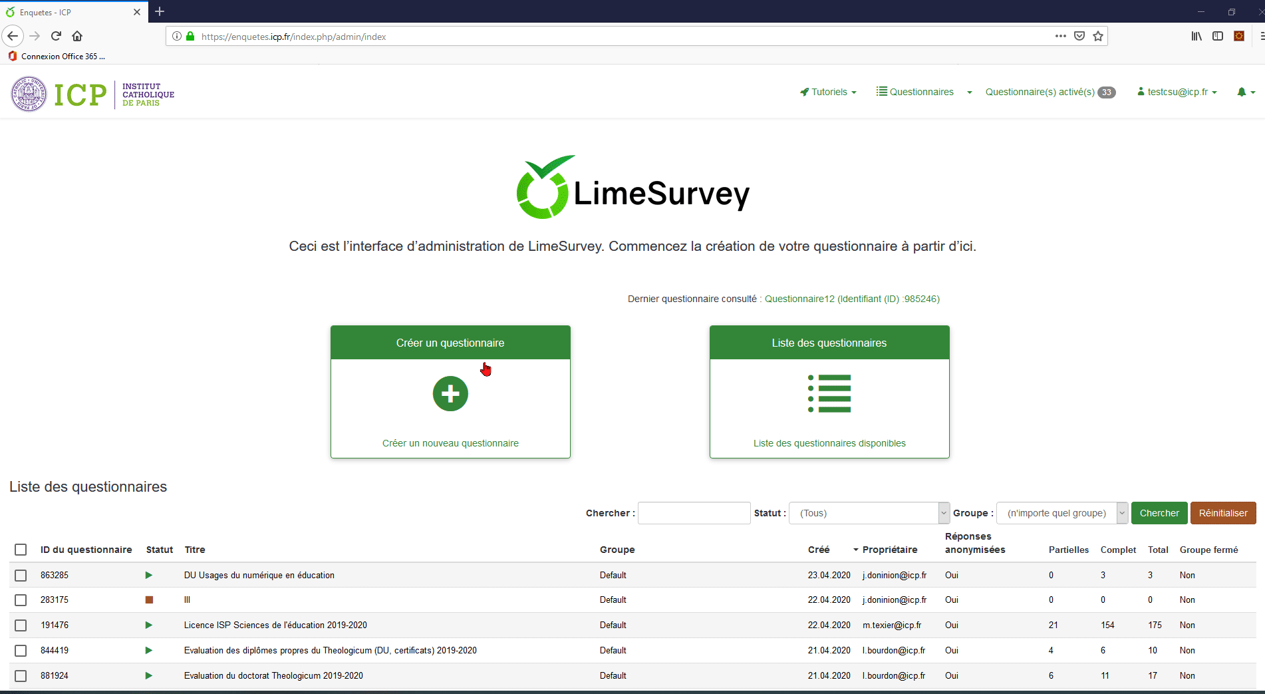The image size is (1265, 694).
Task: Expand the Groupe filter dropdown
Action: coord(1062,513)
